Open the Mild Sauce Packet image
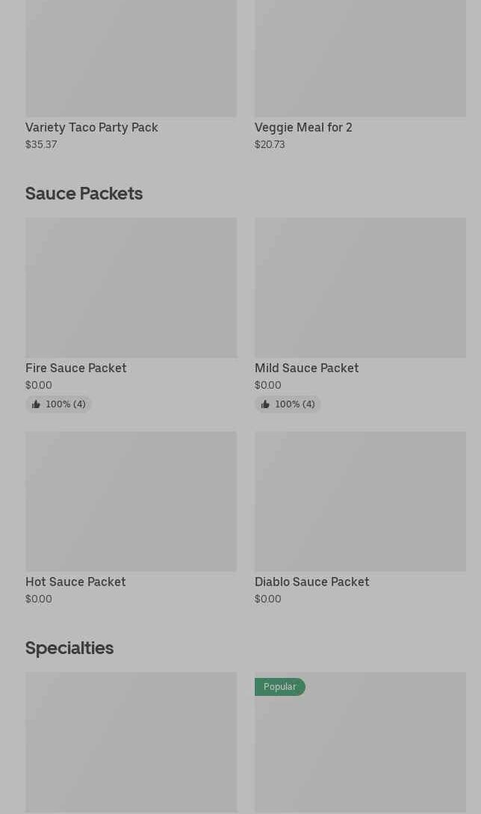This screenshot has height=814, width=481. (x=360, y=288)
